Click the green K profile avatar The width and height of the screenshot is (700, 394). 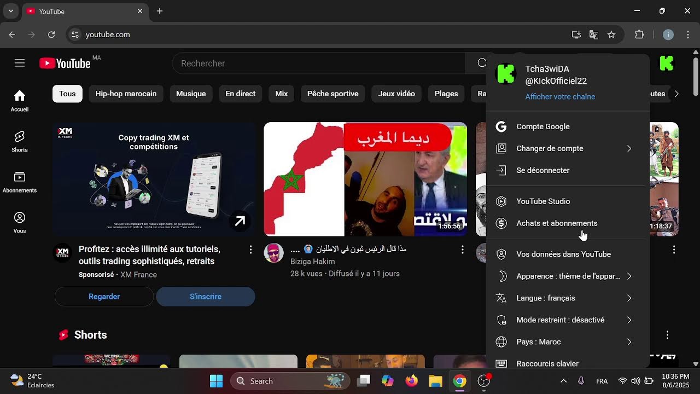coord(666,63)
